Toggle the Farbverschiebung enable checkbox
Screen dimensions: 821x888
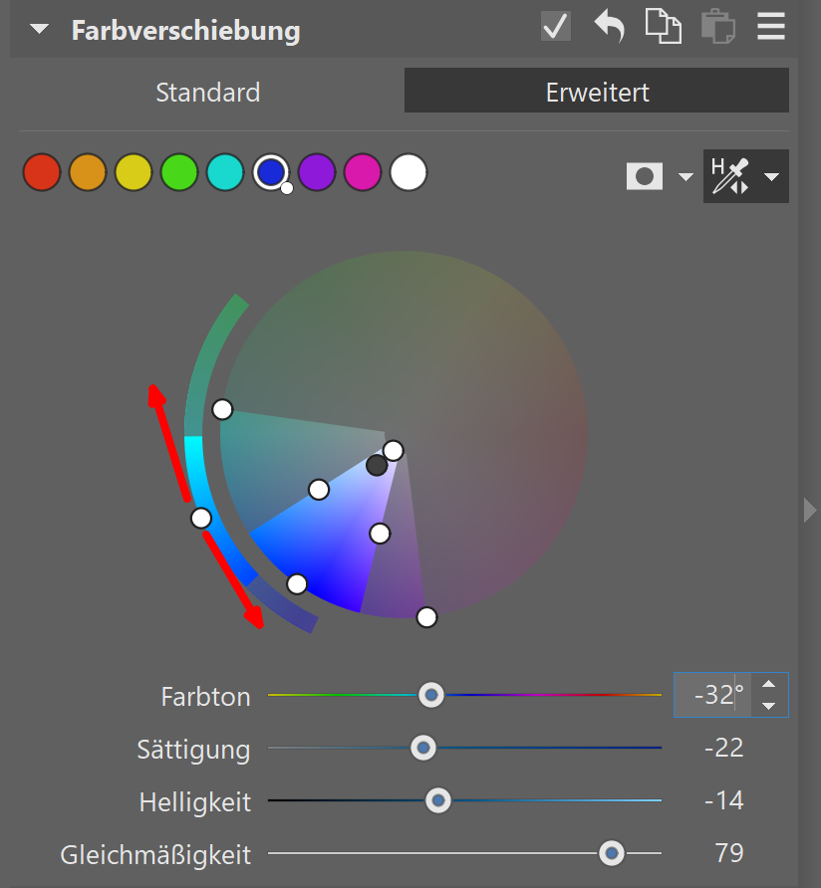[x=556, y=27]
